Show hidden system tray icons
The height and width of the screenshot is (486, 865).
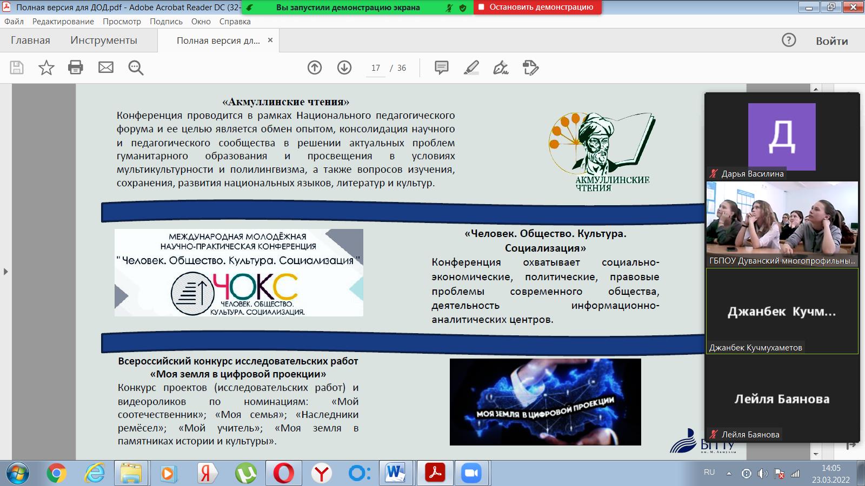(x=729, y=474)
